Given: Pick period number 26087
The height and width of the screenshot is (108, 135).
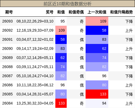Looking at the screenshot, I should click(x=8, y=76).
